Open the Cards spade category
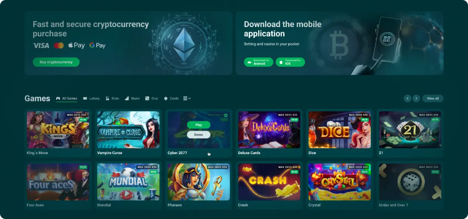468x219 pixels. coord(171,99)
